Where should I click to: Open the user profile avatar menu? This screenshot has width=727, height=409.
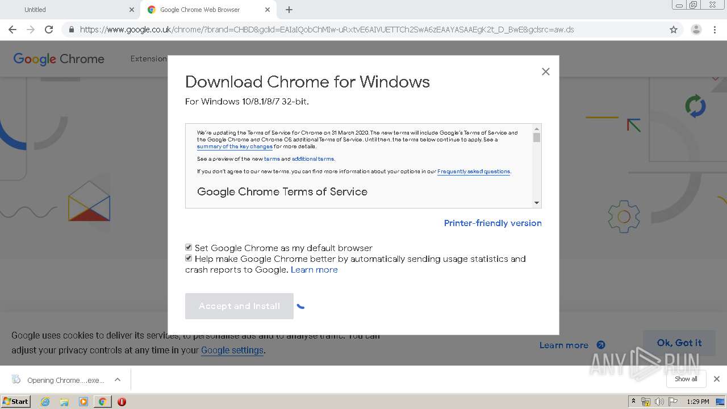pos(696,30)
